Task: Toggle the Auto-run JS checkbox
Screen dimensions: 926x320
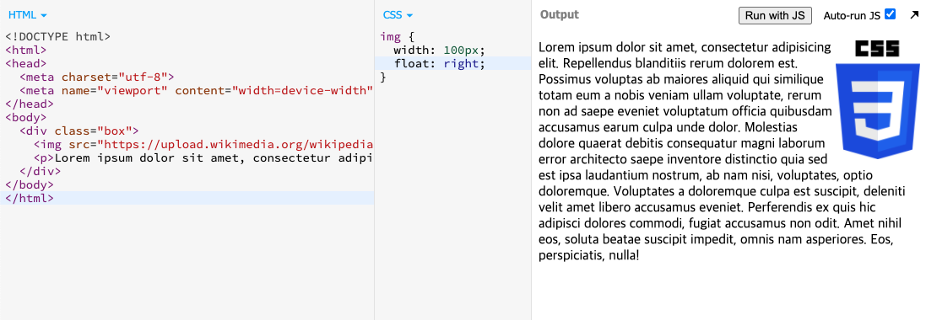Action: 890,14
